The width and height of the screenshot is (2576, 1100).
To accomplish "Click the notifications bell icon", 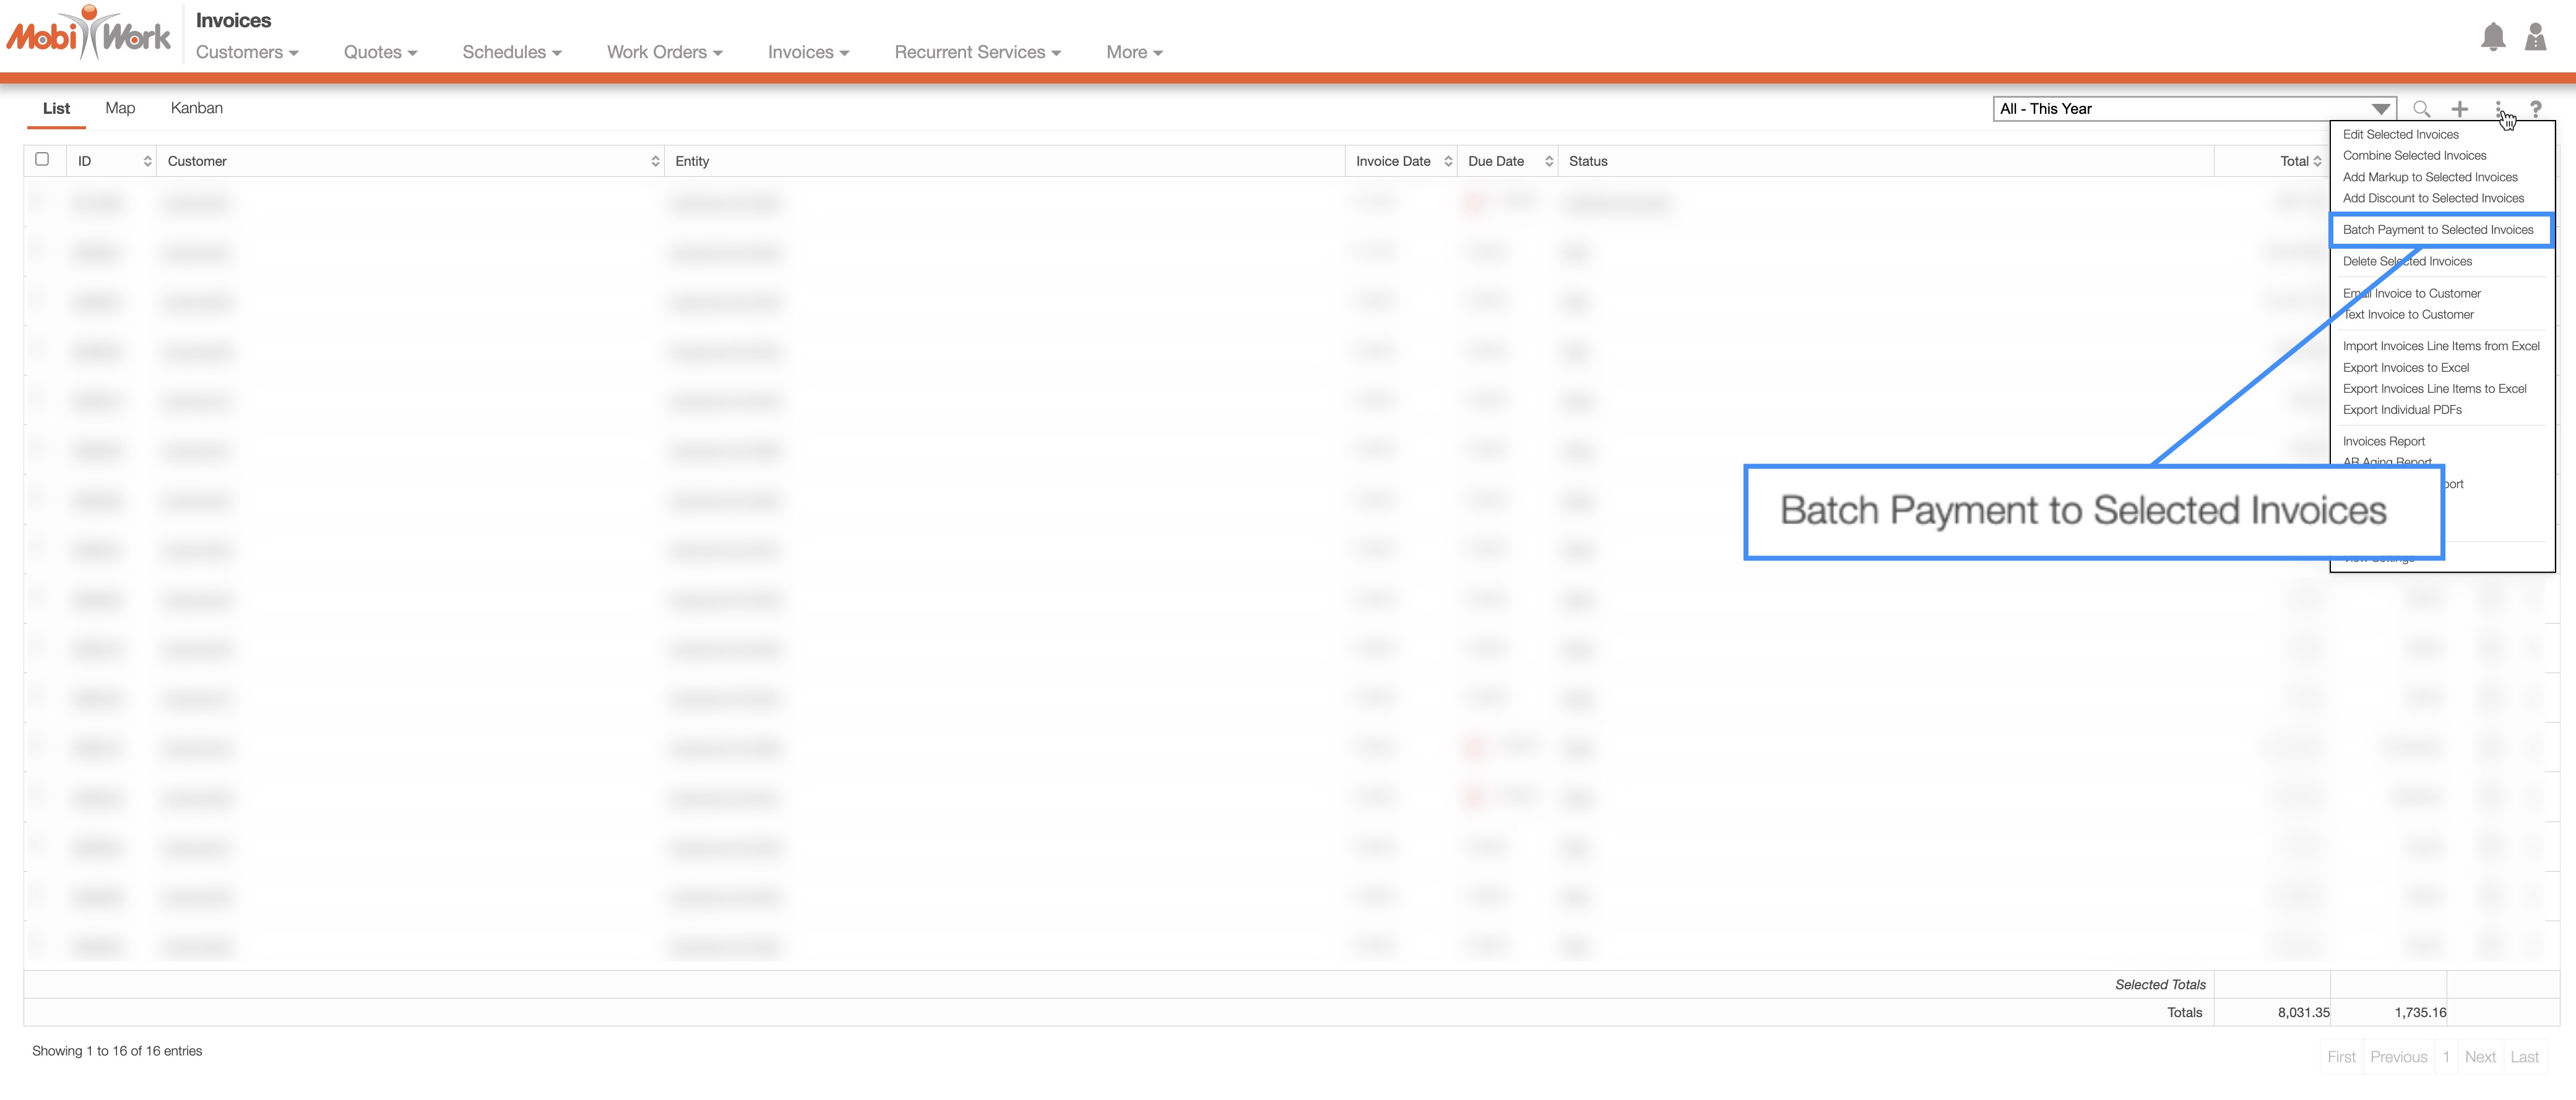I will tap(2493, 38).
